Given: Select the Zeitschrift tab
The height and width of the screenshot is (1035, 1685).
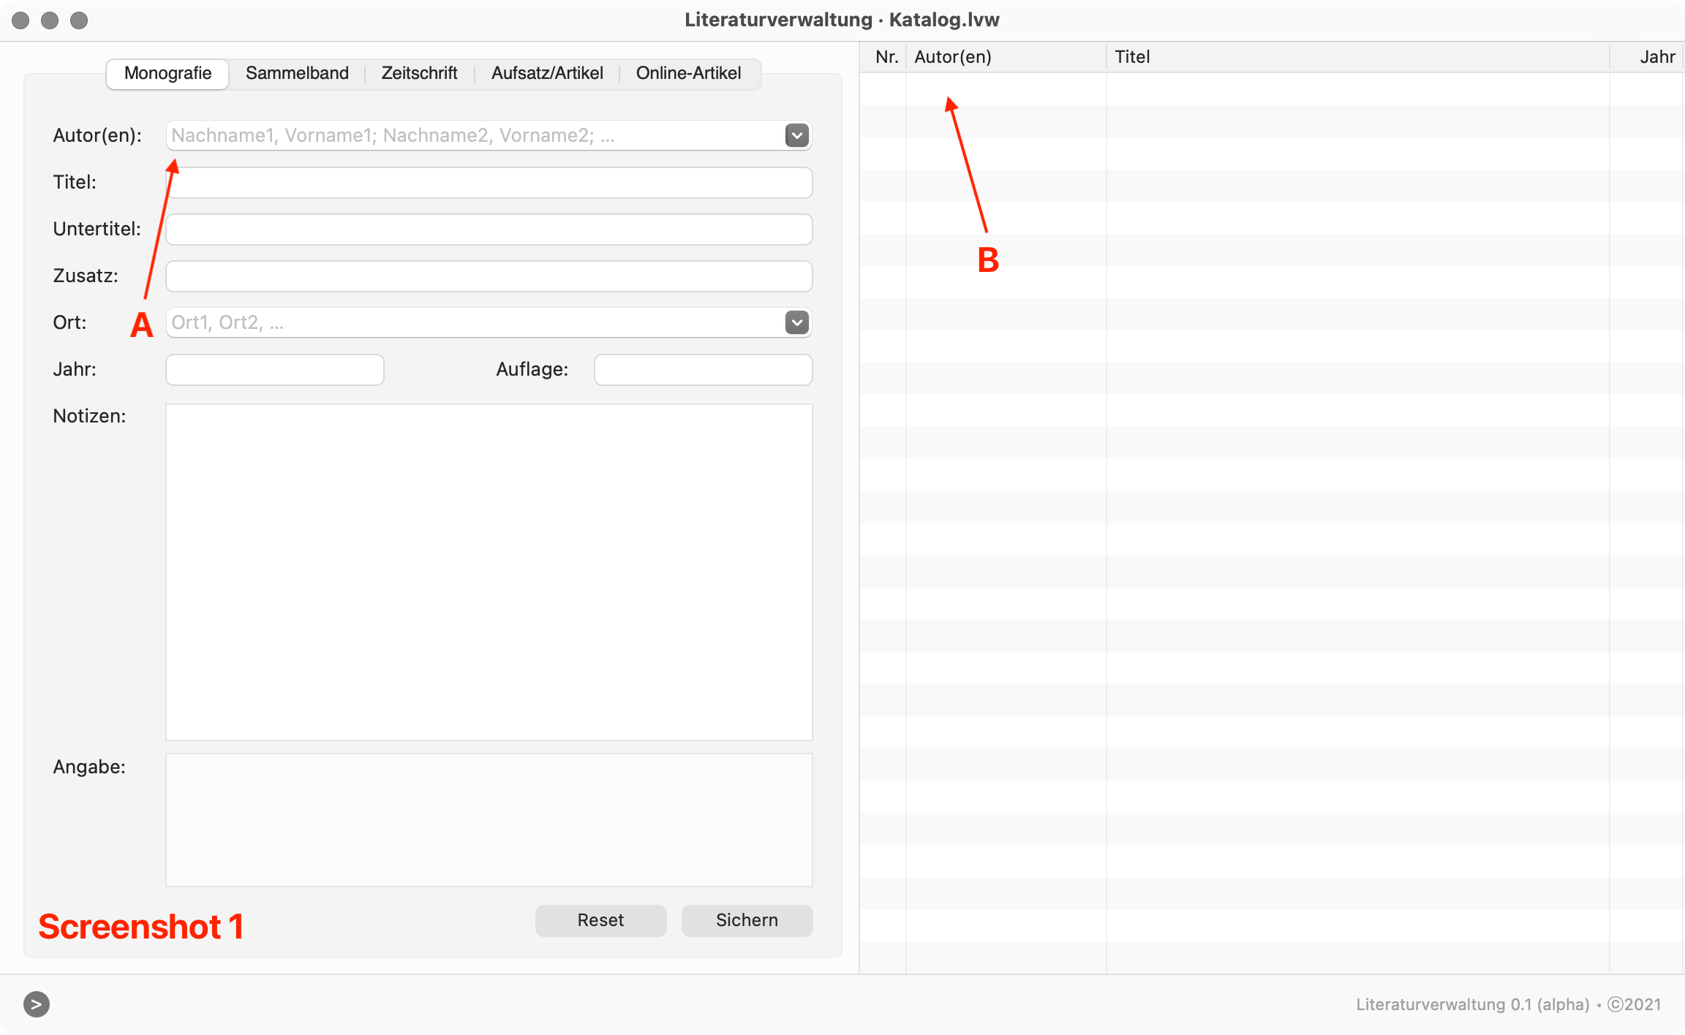Looking at the screenshot, I should pos(419,73).
